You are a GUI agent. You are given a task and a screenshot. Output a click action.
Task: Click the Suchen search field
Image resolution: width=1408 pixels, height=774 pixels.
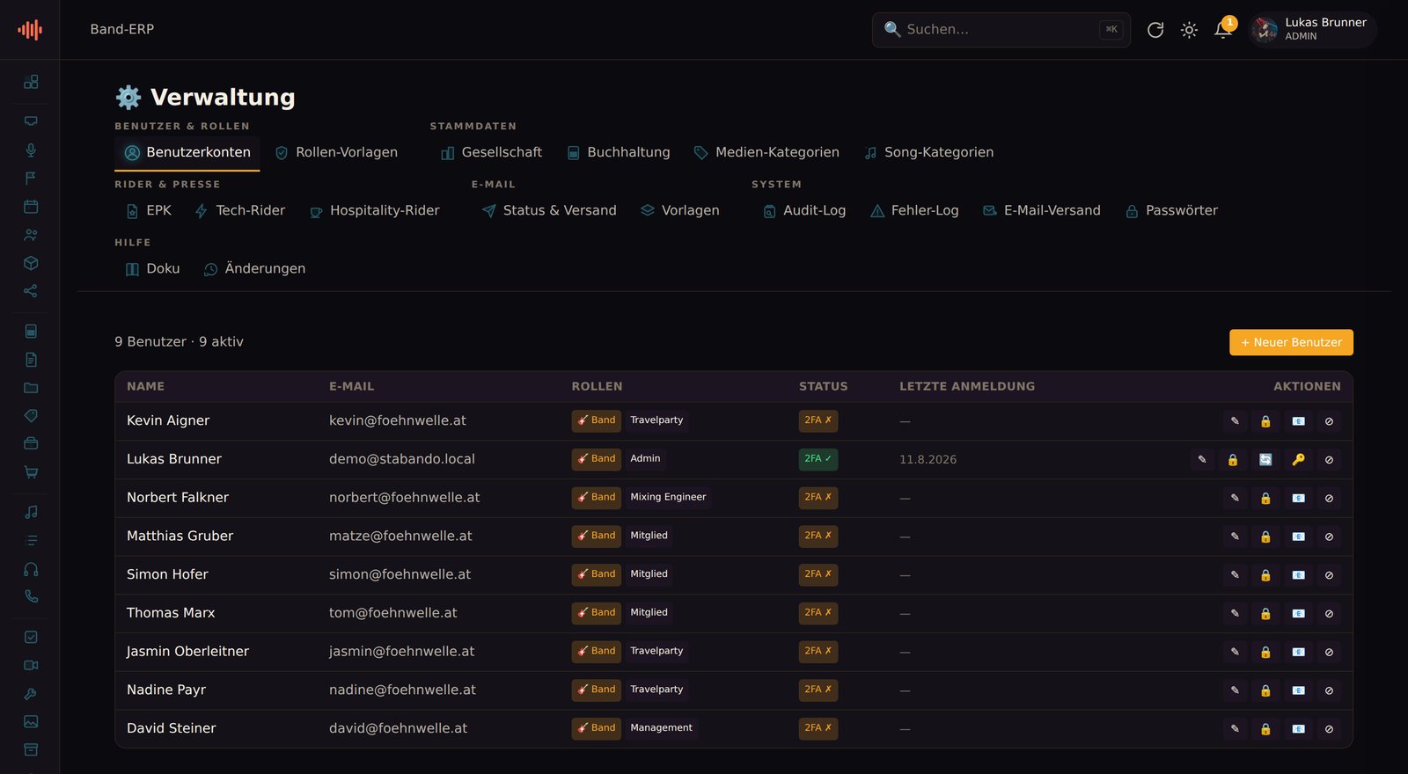pyautogui.click(x=1001, y=30)
